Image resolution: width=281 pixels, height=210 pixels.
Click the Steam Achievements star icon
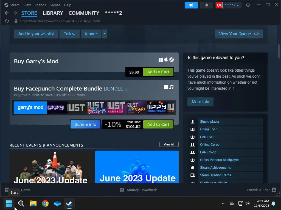point(193,168)
